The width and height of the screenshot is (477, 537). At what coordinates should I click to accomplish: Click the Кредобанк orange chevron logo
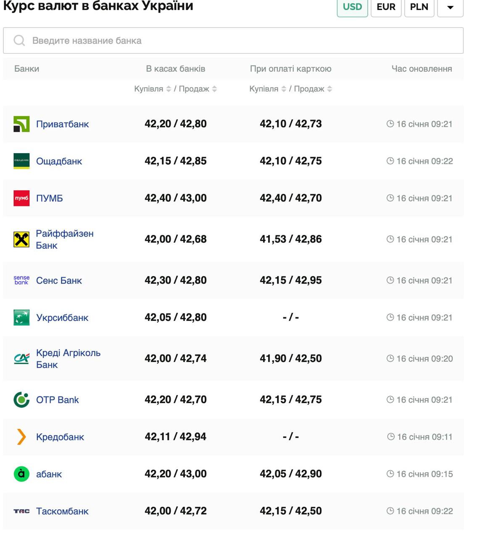tap(21, 437)
